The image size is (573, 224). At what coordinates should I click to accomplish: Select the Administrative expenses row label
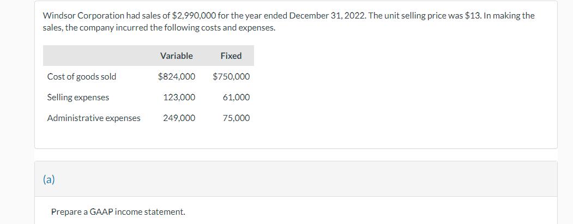coord(94,118)
